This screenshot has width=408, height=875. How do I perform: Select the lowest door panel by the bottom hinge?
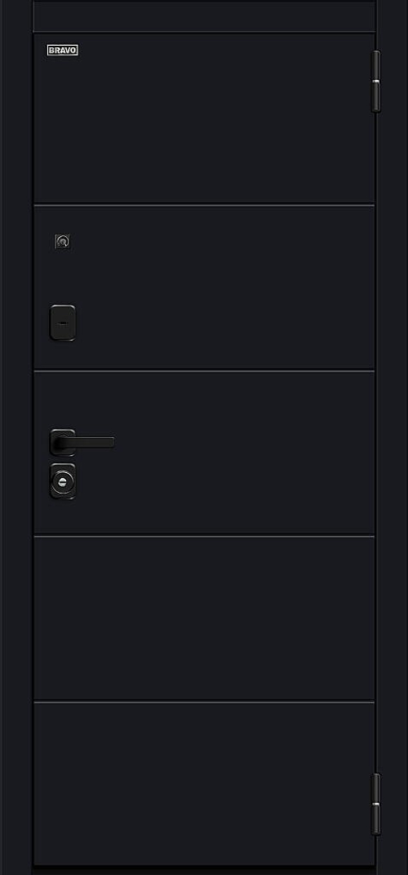[x=204, y=783]
